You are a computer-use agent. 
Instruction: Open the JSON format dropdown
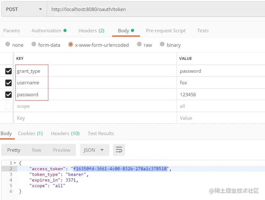[95, 150]
